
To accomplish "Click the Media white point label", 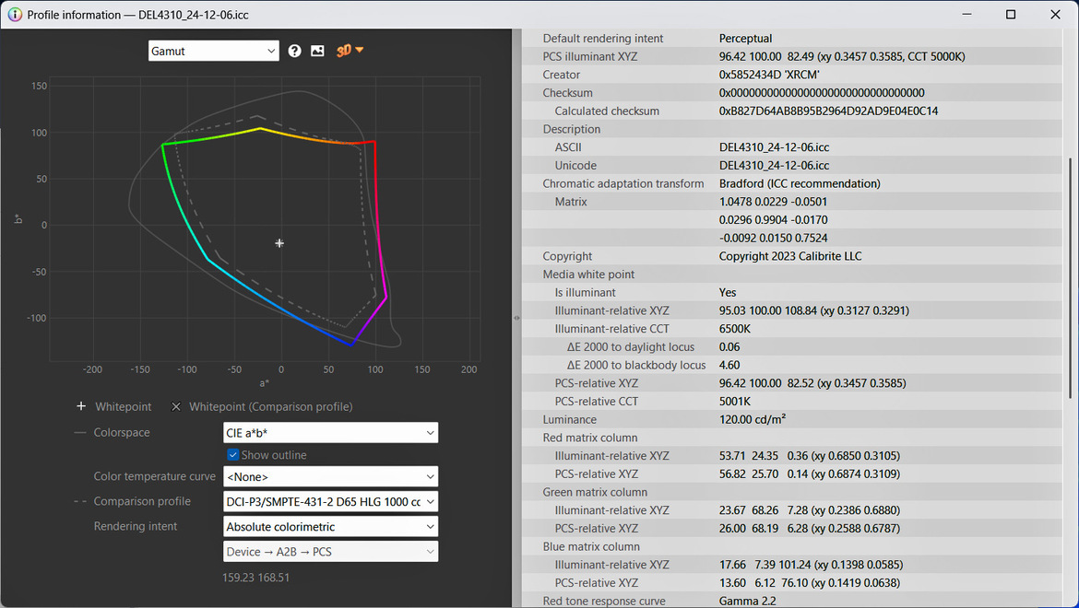I will pyautogui.click(x=588, y=275).
